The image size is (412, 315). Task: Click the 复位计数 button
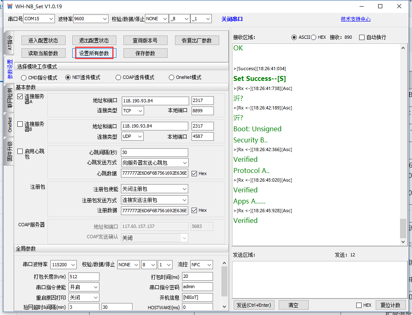(x=391, y=305)
